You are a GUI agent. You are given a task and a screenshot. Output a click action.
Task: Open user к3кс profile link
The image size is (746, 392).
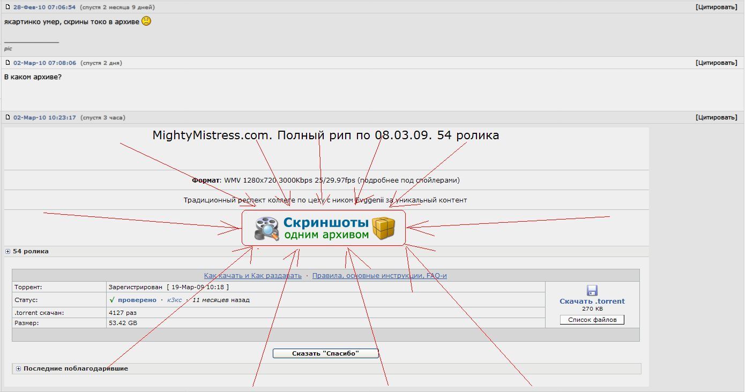coord(174,300)
